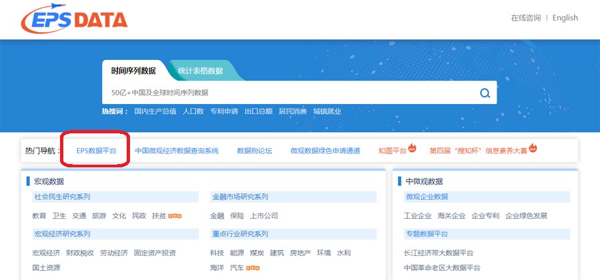This screenshot has height=280, width=600.
Task: Open 上市公司 data category
Action: (x=264, y=216)
